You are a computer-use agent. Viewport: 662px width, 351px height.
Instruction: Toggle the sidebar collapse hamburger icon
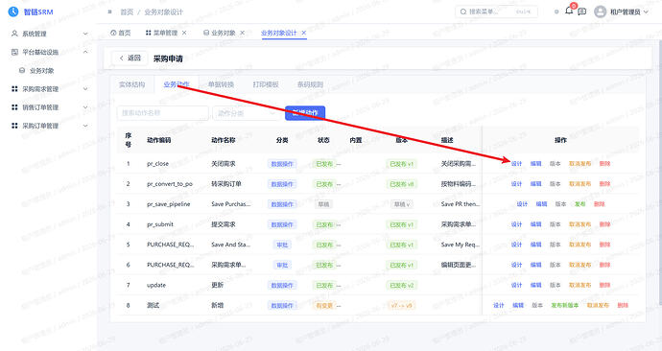(x=109, y=12)
